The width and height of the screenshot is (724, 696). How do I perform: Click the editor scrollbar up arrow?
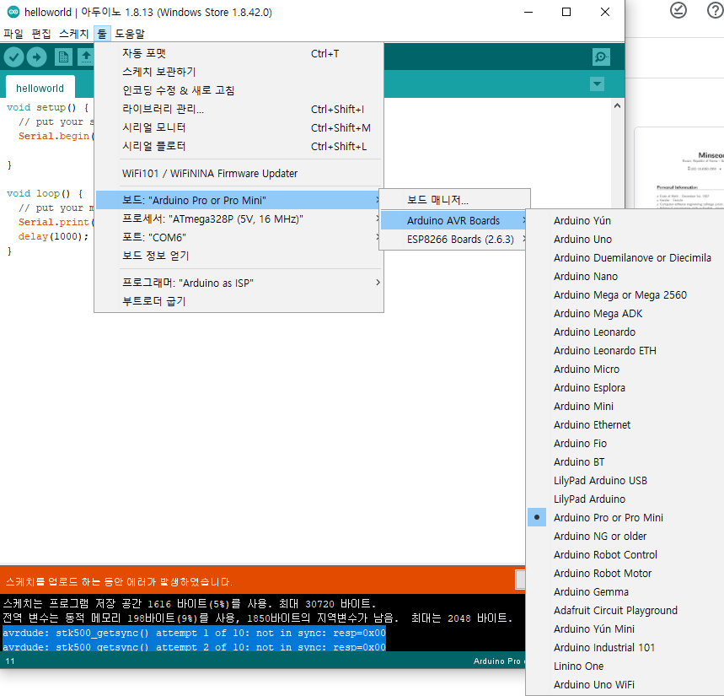click(x=617, y=105)
